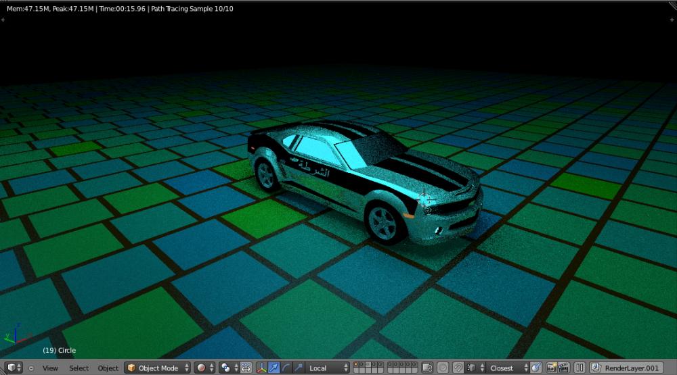Click the front left wheel of the car
This screenshot has height=375, width=677.
385,222
